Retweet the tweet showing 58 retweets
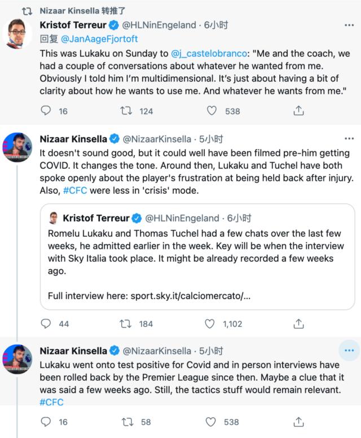361x438 pixels. click(x=126, y=422)
